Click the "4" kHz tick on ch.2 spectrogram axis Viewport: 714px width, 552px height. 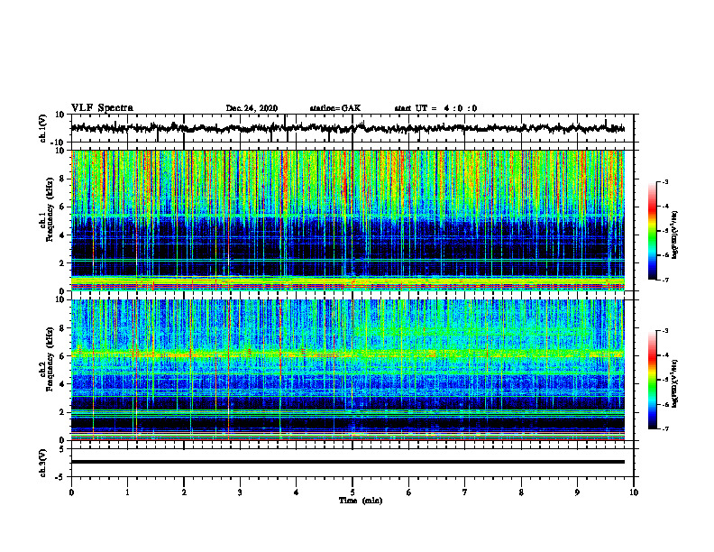click(x=62, y=384)
